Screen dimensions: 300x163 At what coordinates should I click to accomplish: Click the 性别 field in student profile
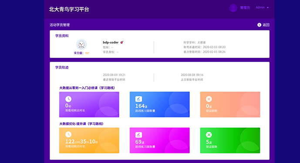pos(108,47)
